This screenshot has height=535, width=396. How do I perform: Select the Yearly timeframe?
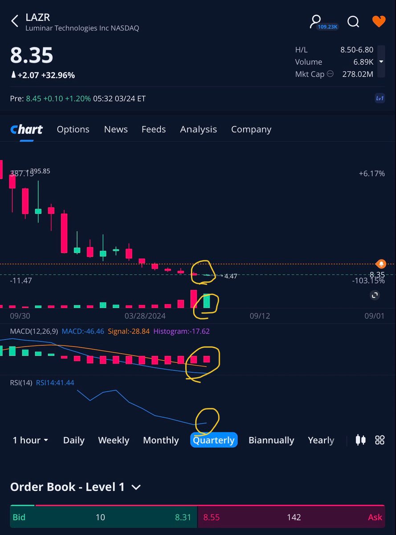(x=321, y=440)
